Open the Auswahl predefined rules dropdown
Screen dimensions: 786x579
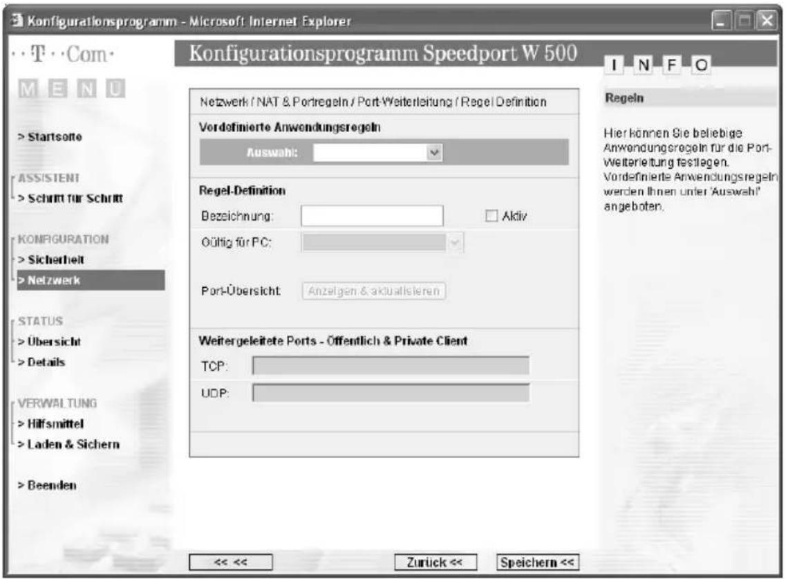click(378, 152)
